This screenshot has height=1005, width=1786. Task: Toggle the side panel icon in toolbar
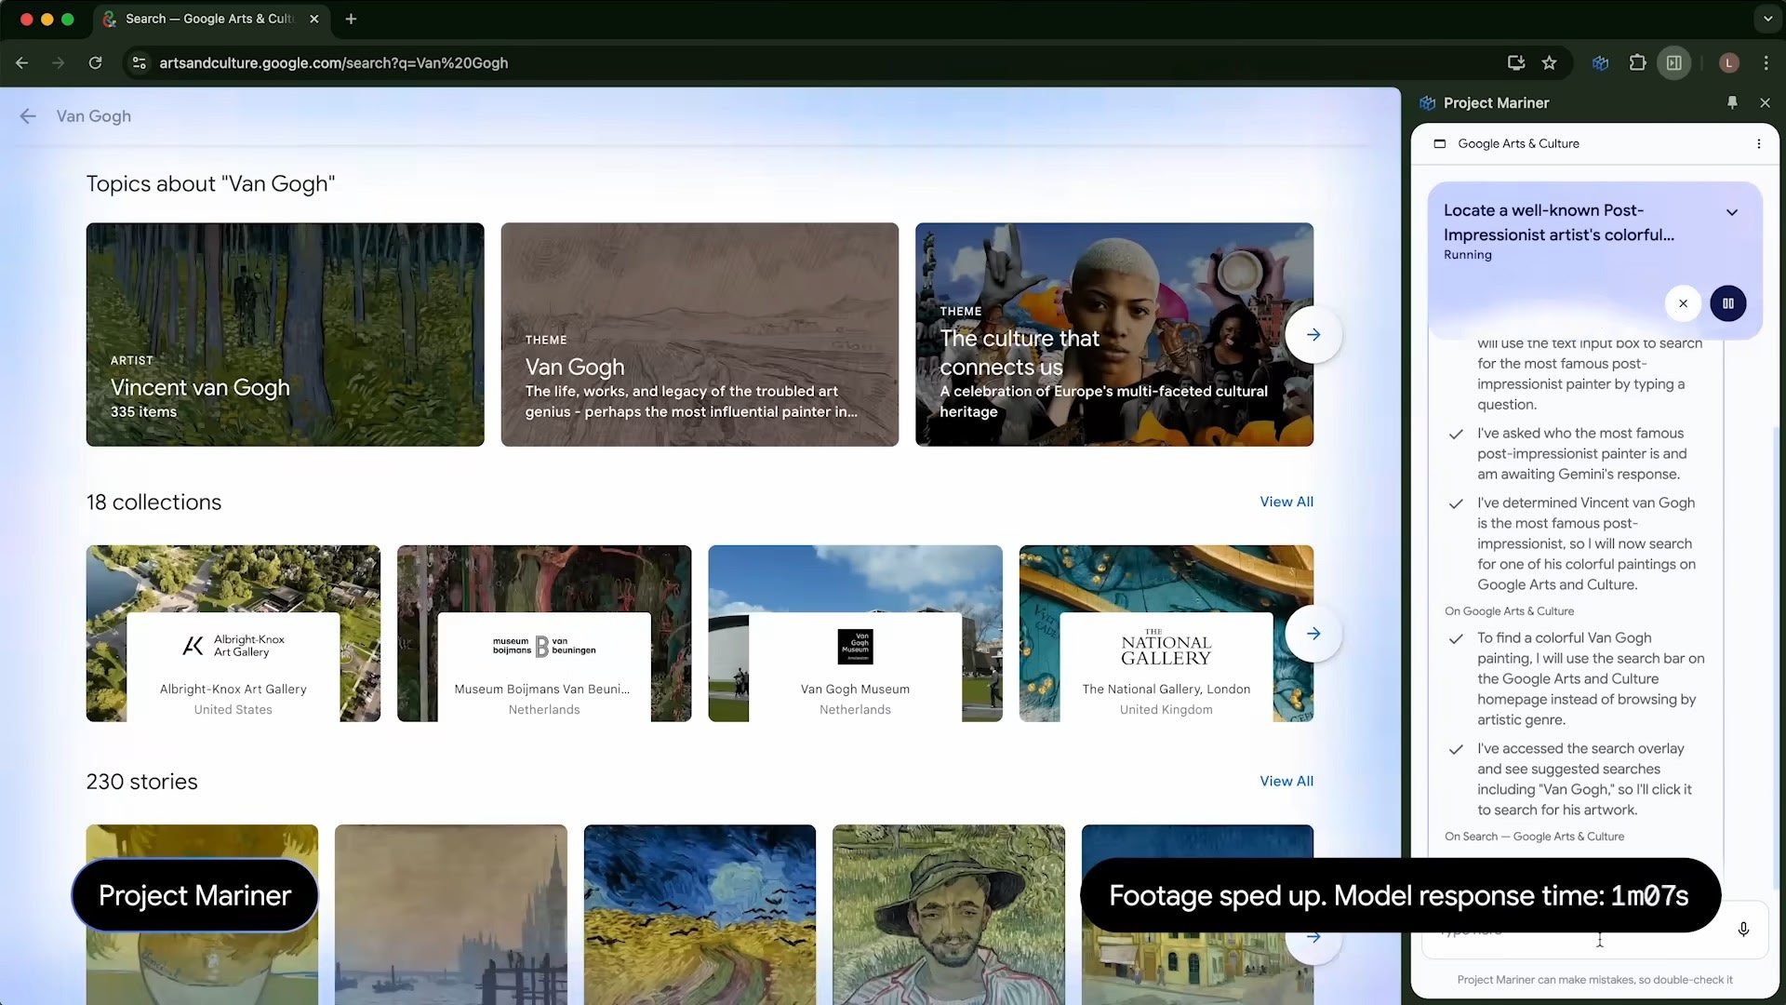point(1674,63)
